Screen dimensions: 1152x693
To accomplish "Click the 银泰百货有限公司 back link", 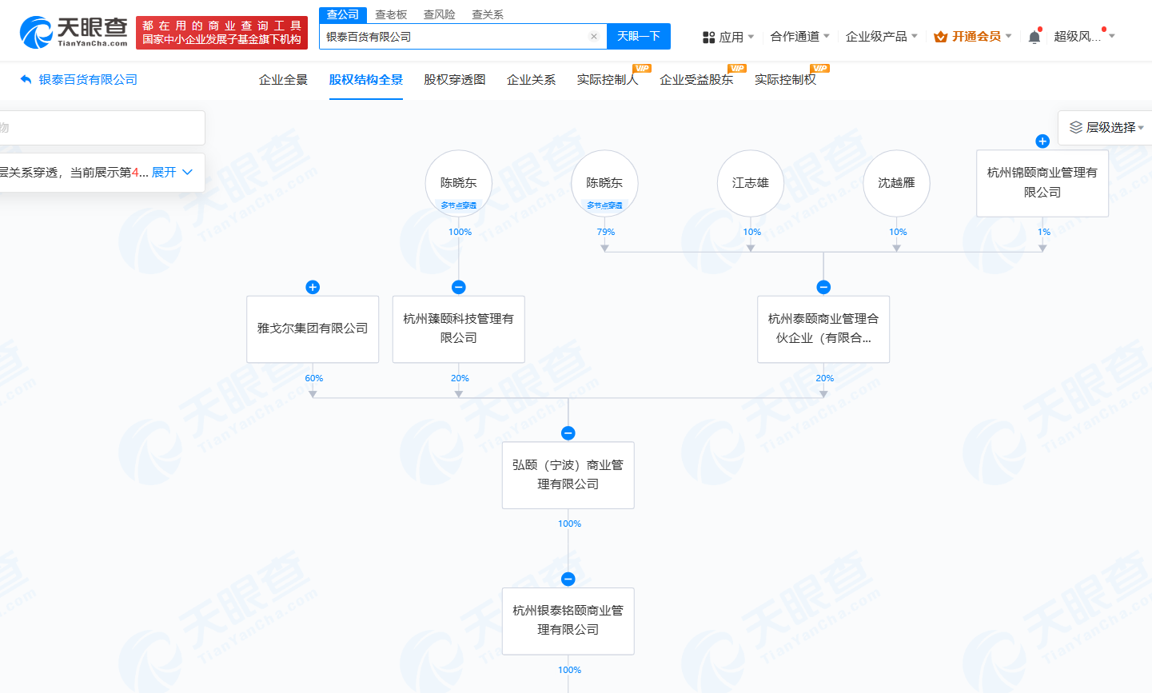I will click(x=88, y=80).
